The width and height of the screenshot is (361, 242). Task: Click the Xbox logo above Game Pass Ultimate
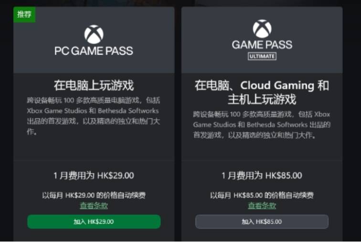pos(262,29)
